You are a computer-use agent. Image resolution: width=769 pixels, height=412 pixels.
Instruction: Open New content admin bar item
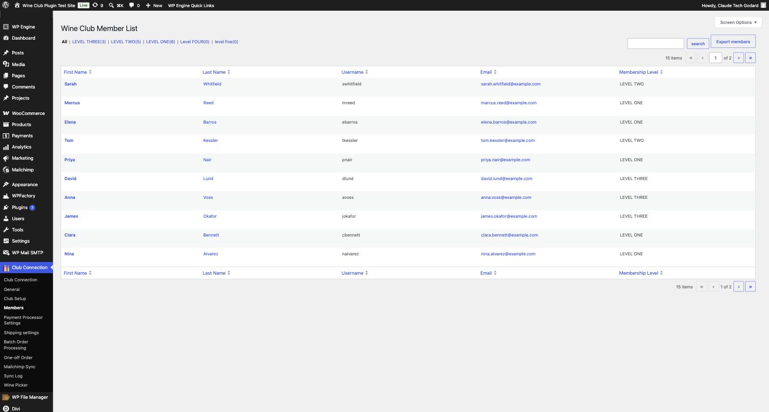[x=154, y=5]
